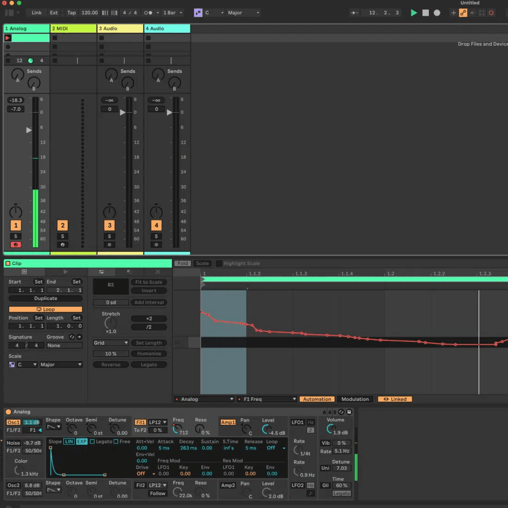
Task: Click the Hot-Swap Groove icon
Action: click(x=72, y=337)
